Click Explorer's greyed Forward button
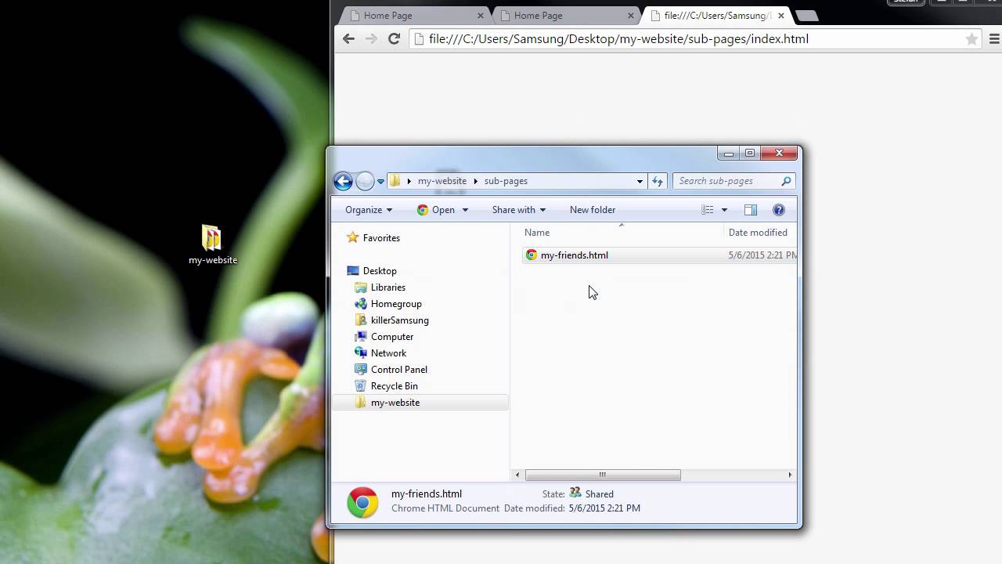Screen dimensions: 1002x564 point(365,181)
